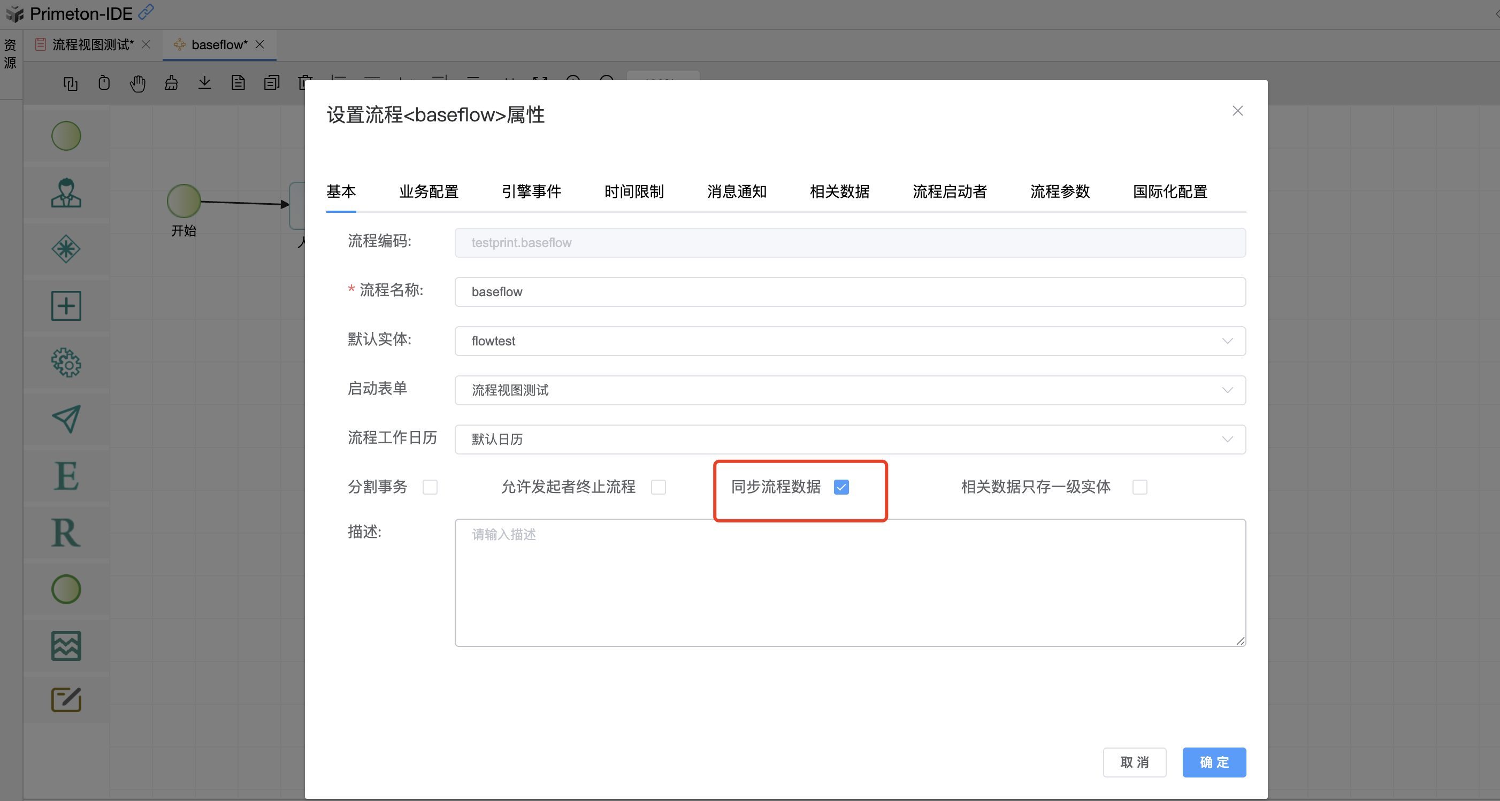Screen dimensions: 1500x801
Task: Select the hand pan tool in toolbar
Action: click(137, 84)
